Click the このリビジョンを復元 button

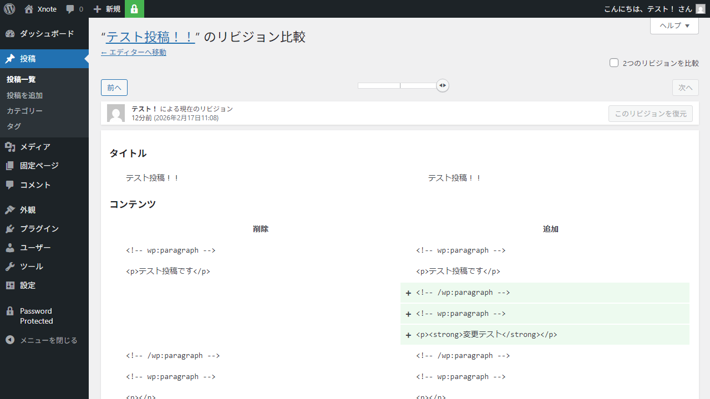click(650, 114)
